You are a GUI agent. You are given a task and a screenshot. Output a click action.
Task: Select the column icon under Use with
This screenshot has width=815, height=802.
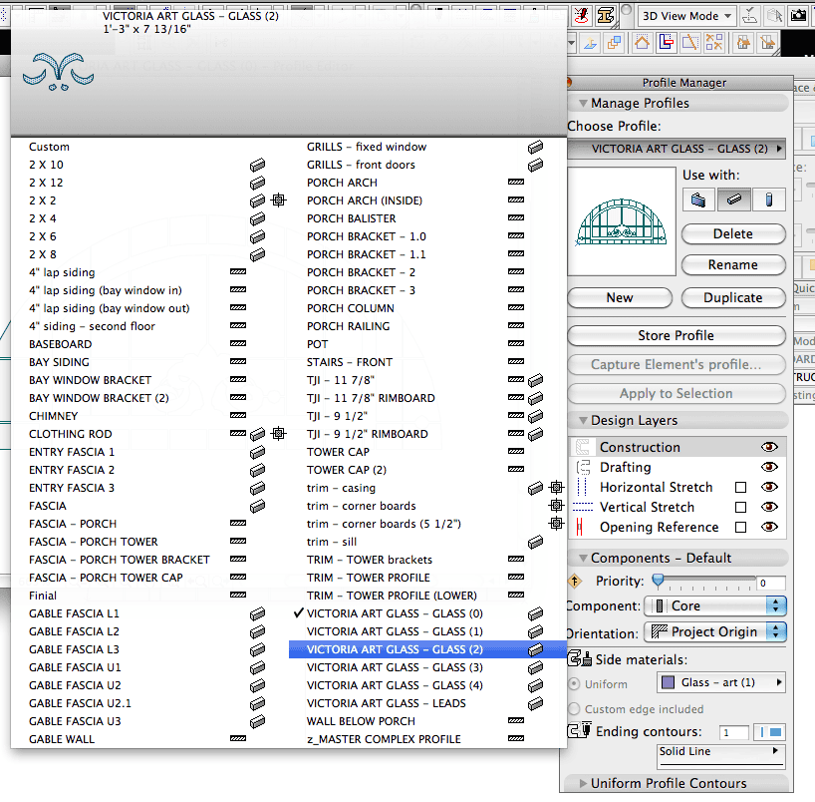[x=769, y=200]
